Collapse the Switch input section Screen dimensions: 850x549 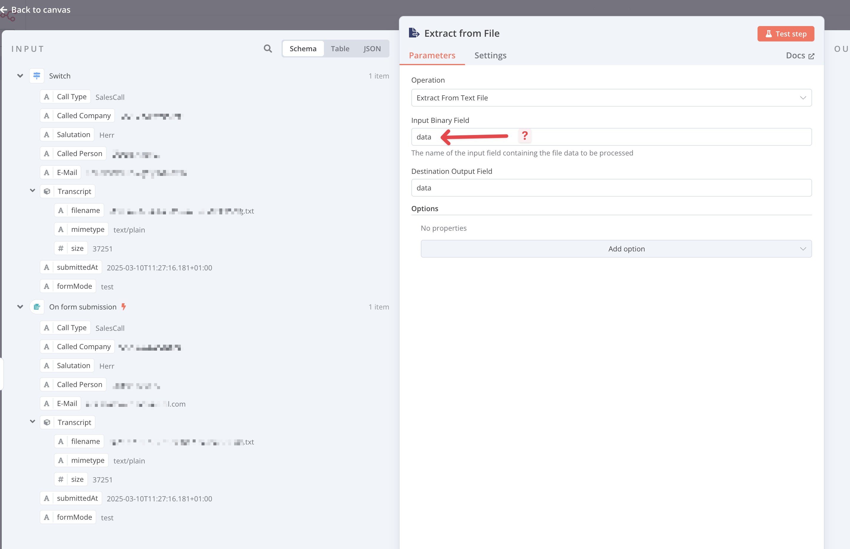coord(20,76)
